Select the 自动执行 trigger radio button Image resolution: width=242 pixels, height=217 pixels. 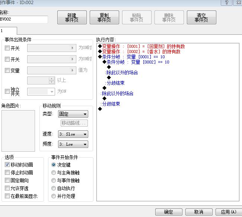pyautogui.click(x=54, y=188)
